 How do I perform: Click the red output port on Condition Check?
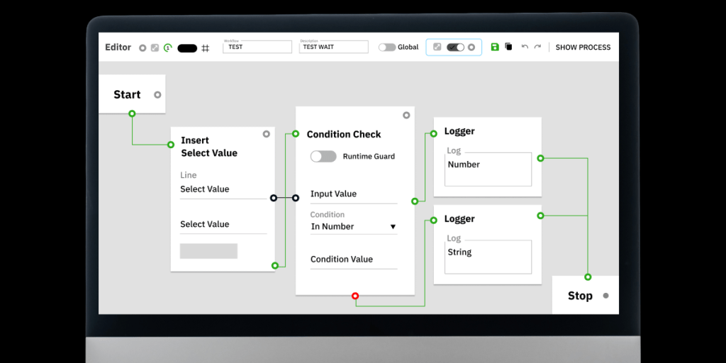(355, 296)
